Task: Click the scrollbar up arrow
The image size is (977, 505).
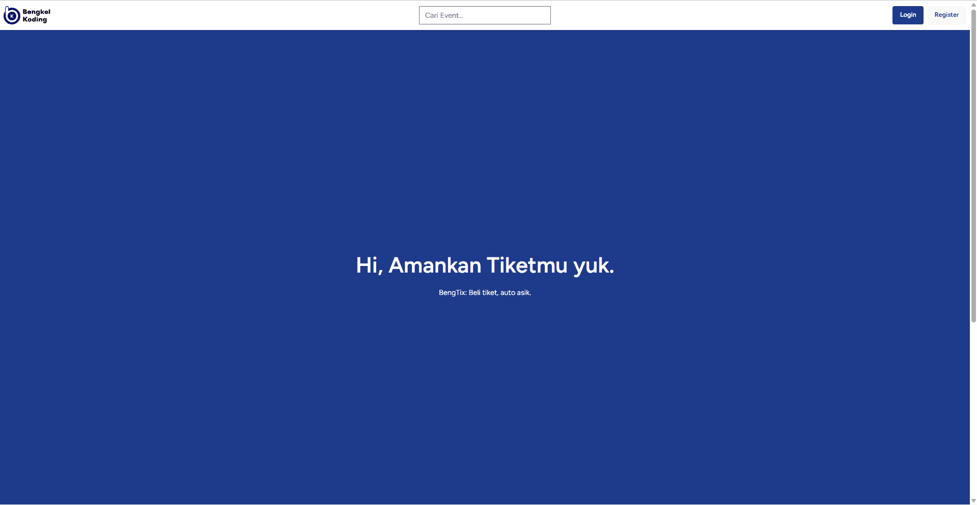Action: [x=973, y=4]
